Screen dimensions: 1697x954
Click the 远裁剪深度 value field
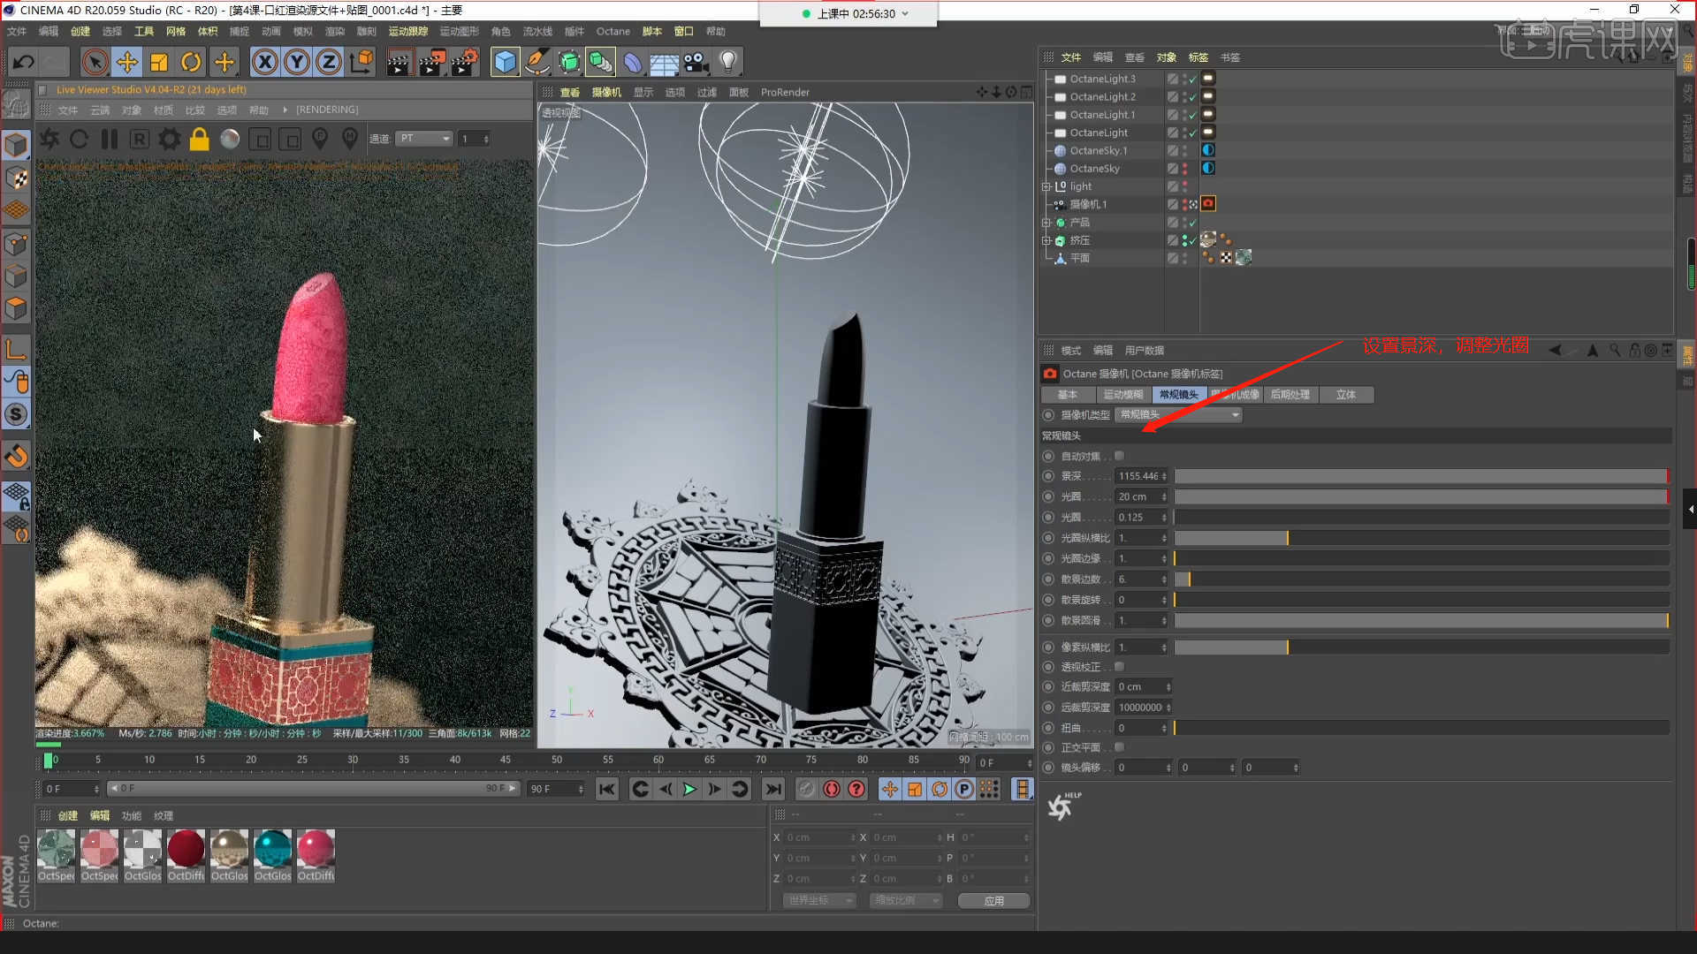[1143, 708]
